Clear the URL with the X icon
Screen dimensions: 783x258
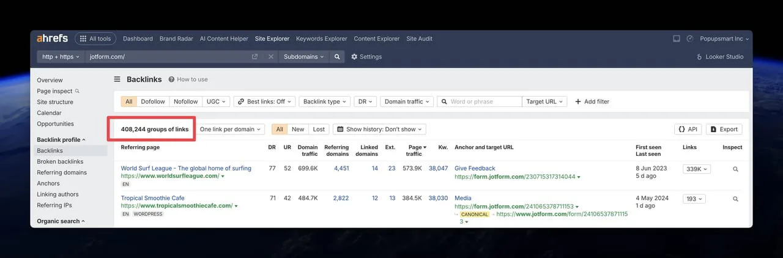coord(271,57)
